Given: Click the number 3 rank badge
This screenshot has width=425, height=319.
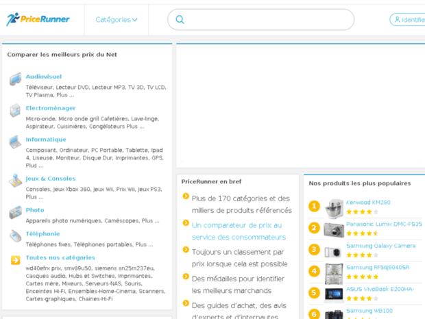Looking at the screenshot, I should coord(314,250).
